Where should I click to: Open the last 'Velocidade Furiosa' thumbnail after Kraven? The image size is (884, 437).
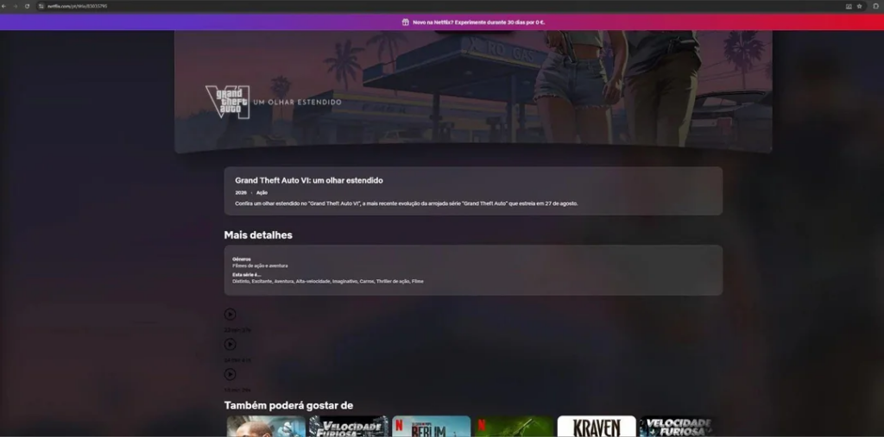tap(677, 427)
